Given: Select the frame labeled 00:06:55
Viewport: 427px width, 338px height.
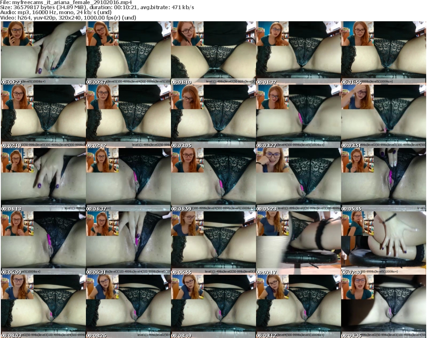Looking at the screenshot, I should (x=213, y=243).
